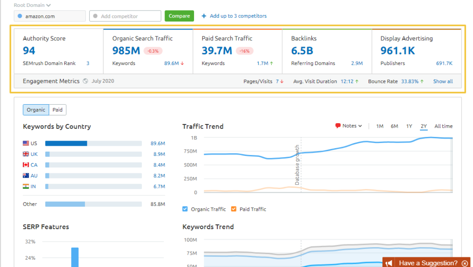This screenshot has width=473, height=267.
Task: Select the All time trend range
Action: point(443,126)
